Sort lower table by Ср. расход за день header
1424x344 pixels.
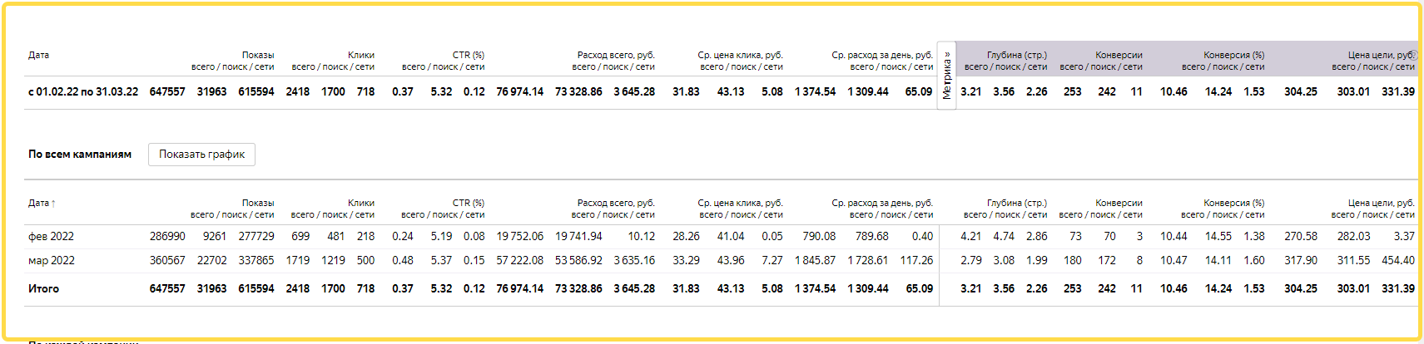(882, 203)
